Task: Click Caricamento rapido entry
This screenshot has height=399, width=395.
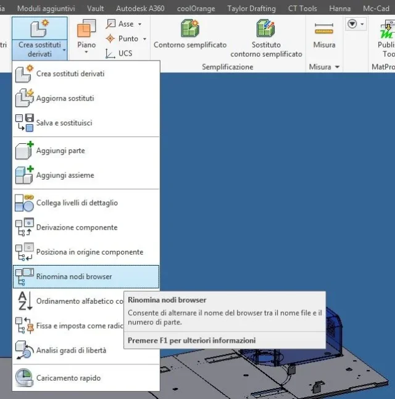Action: click(86, 378)
